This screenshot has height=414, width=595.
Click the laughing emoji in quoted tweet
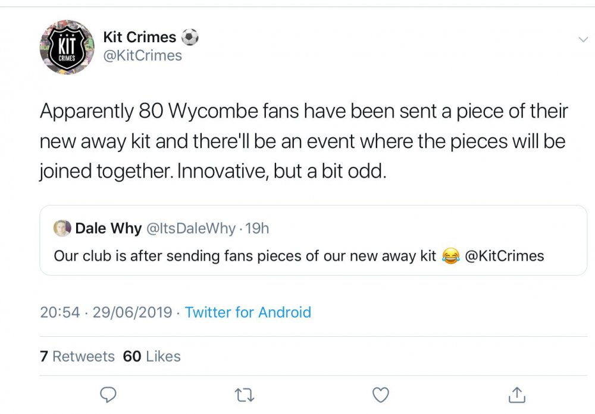pyautogui.click(x=450, y=257)
